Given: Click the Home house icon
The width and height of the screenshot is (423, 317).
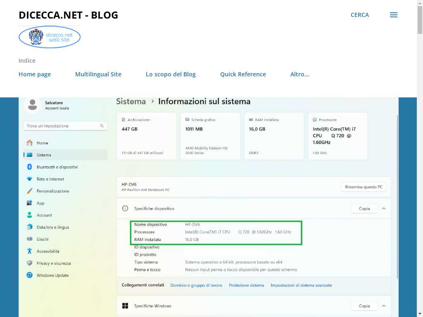Looking at the screenshot, I should [x=29, y=143].
